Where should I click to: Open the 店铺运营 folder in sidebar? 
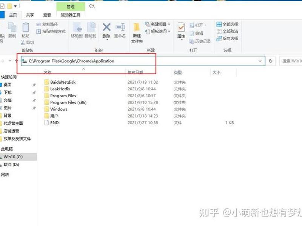point(11,131)
